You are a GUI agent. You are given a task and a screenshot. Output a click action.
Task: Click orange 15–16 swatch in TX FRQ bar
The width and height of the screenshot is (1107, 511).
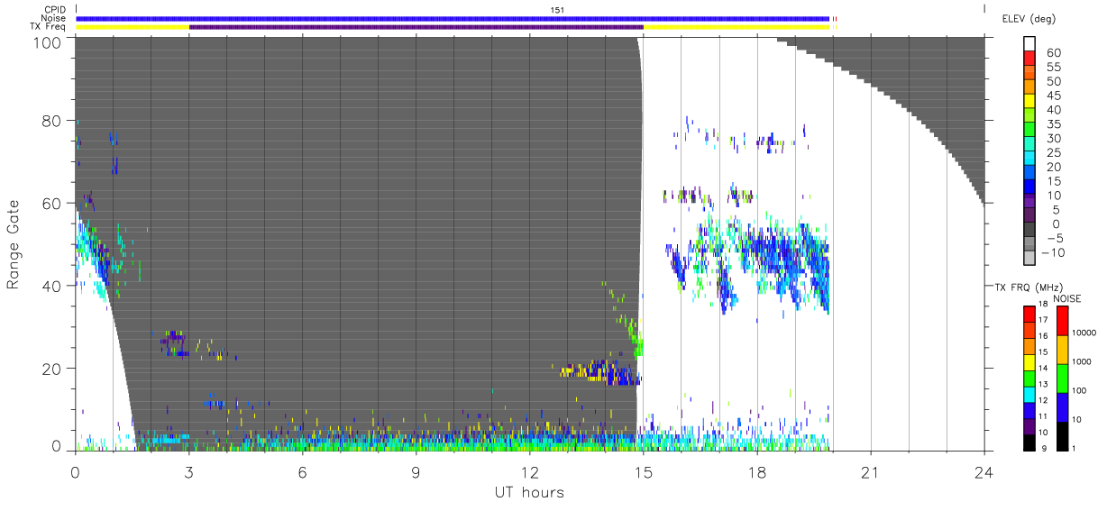click(1029, 345)
